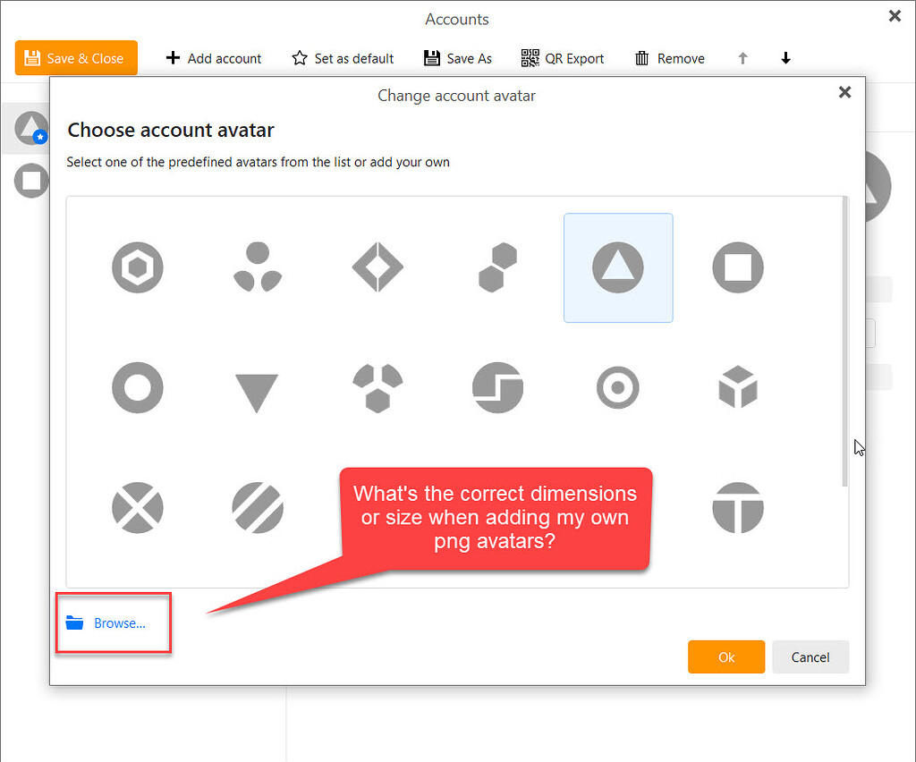Select the inverted triangle avatar
The image size is (916, 762).
coord(258,388)
